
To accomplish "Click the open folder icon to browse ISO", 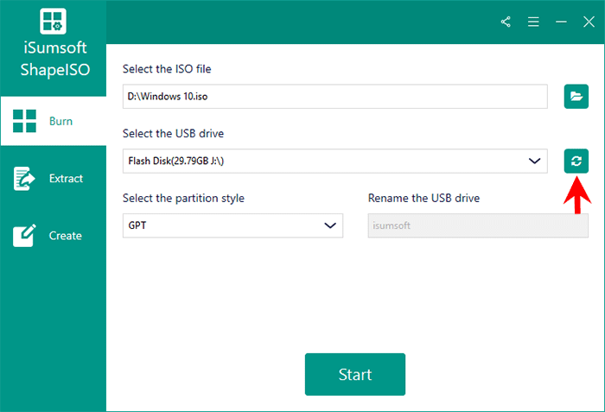I will [x=576, y=97].
